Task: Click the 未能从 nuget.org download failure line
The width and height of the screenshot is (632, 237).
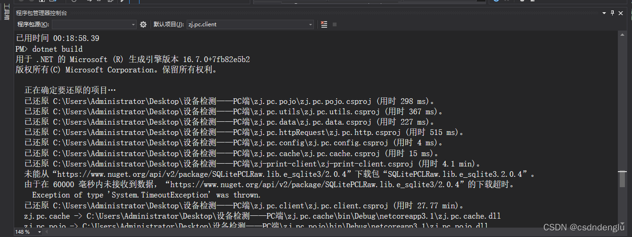Action: point(280,174)
